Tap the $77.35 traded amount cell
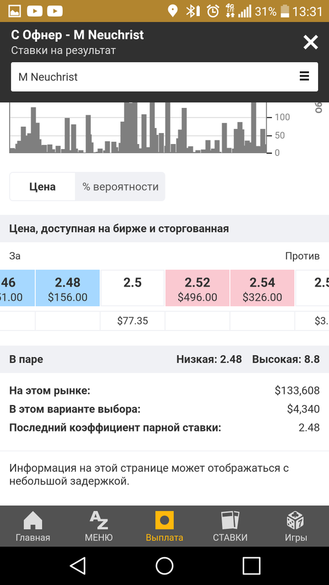The image size is (329, 585). click(x=133, y=321)
